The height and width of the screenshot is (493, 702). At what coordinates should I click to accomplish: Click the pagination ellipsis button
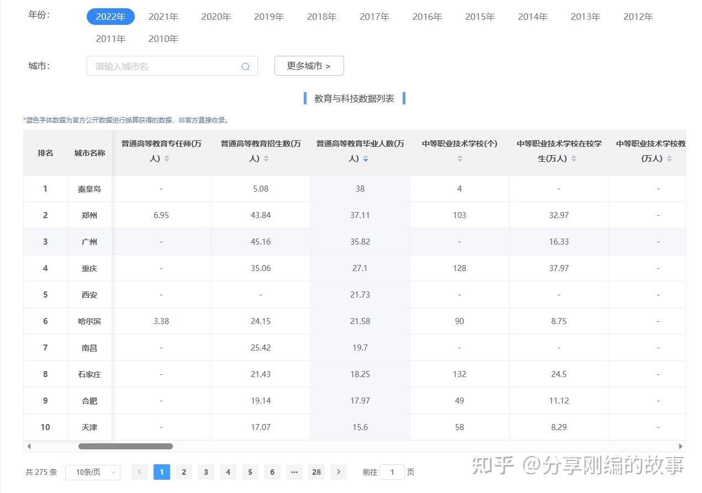(x=294, y=472)
